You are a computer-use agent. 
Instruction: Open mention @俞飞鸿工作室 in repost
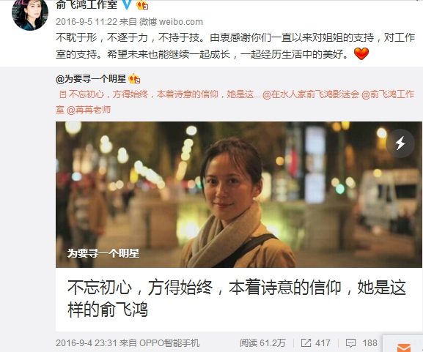point(235,102)
